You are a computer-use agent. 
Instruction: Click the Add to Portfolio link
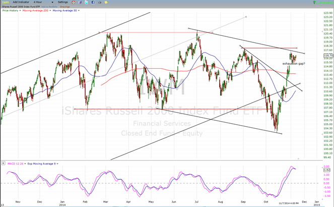[49, 7]
